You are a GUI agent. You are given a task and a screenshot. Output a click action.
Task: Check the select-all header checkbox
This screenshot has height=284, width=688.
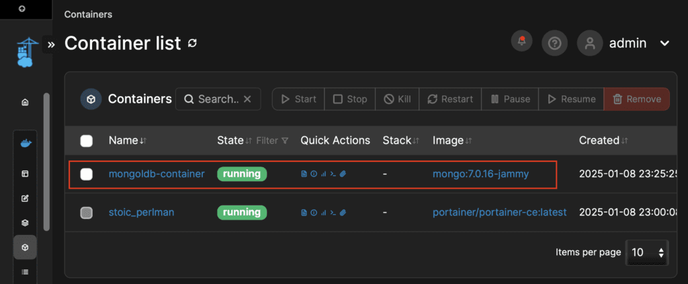pos(86,141)
